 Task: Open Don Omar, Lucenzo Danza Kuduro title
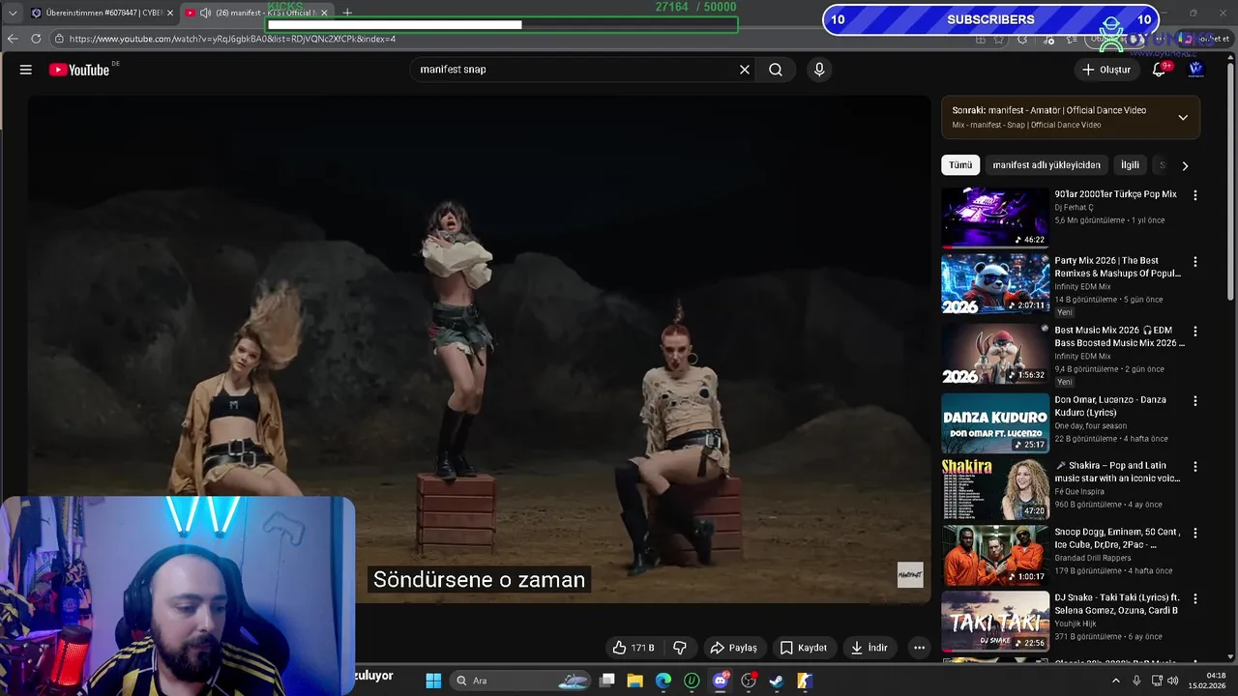1110,406
